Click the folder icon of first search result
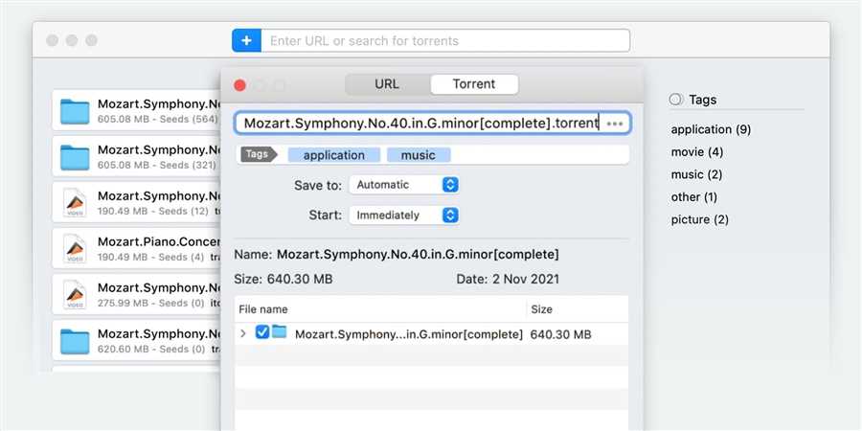 pyautogui.click(x=74, y=112)
